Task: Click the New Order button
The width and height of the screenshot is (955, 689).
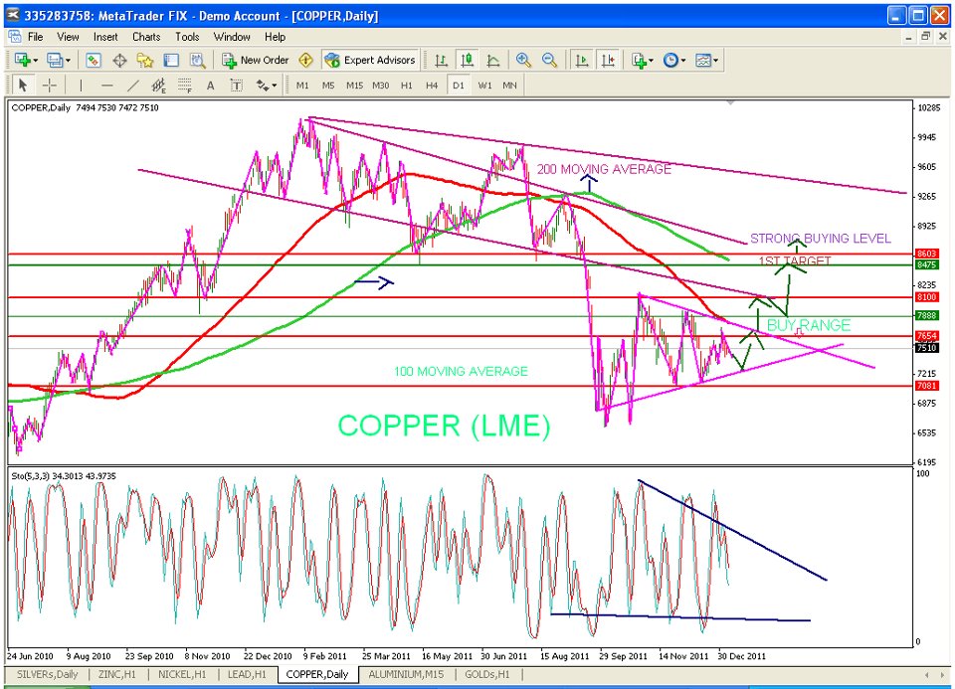Action: (x=256, y=61)
